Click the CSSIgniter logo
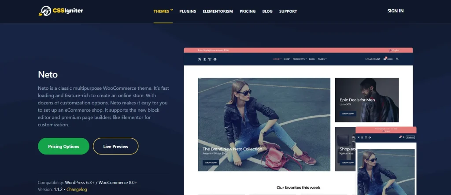451x195 pixels. (61, 11)
